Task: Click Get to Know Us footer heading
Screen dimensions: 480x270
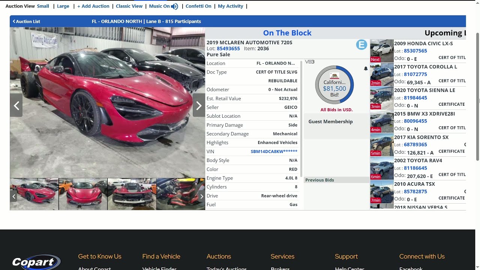Action: (100, 256)
